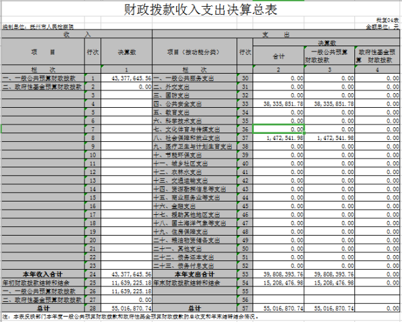Click the 二、政府性基金预算财政拨款 cell in row 2
402x322 pixels.
pos(43,86)
